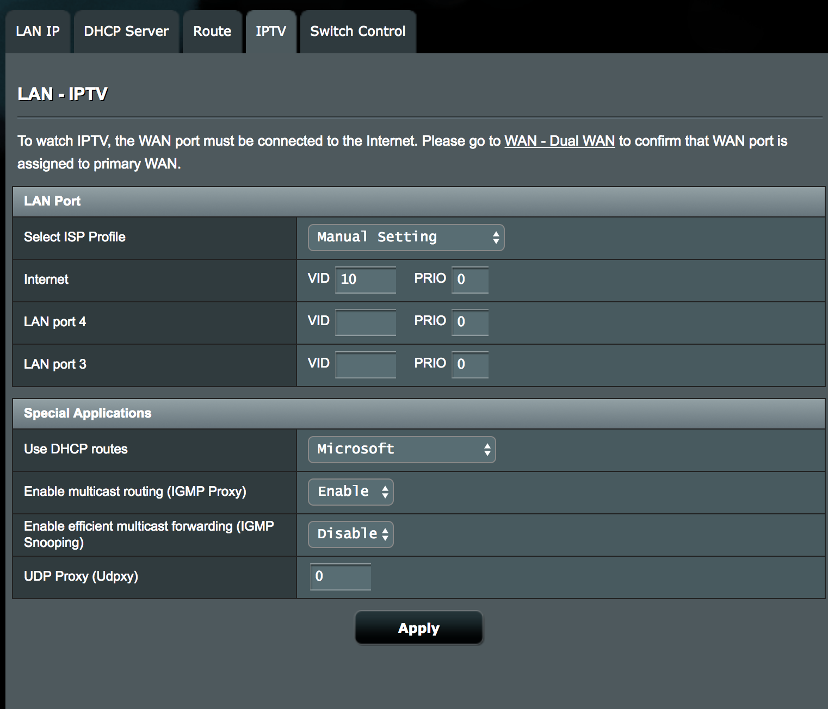Switch to the DHCP Server tab
This screenshot has width=828, height=709.
[x=126, y=32]
